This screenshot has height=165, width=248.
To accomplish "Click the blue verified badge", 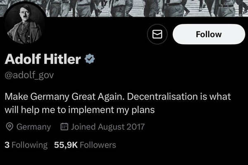I will click(90, 59).
